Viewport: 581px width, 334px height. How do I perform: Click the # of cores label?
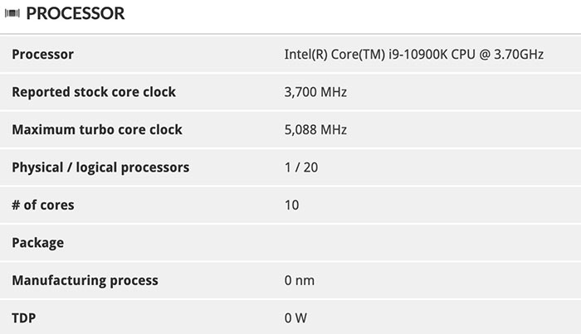pos(48,205)
